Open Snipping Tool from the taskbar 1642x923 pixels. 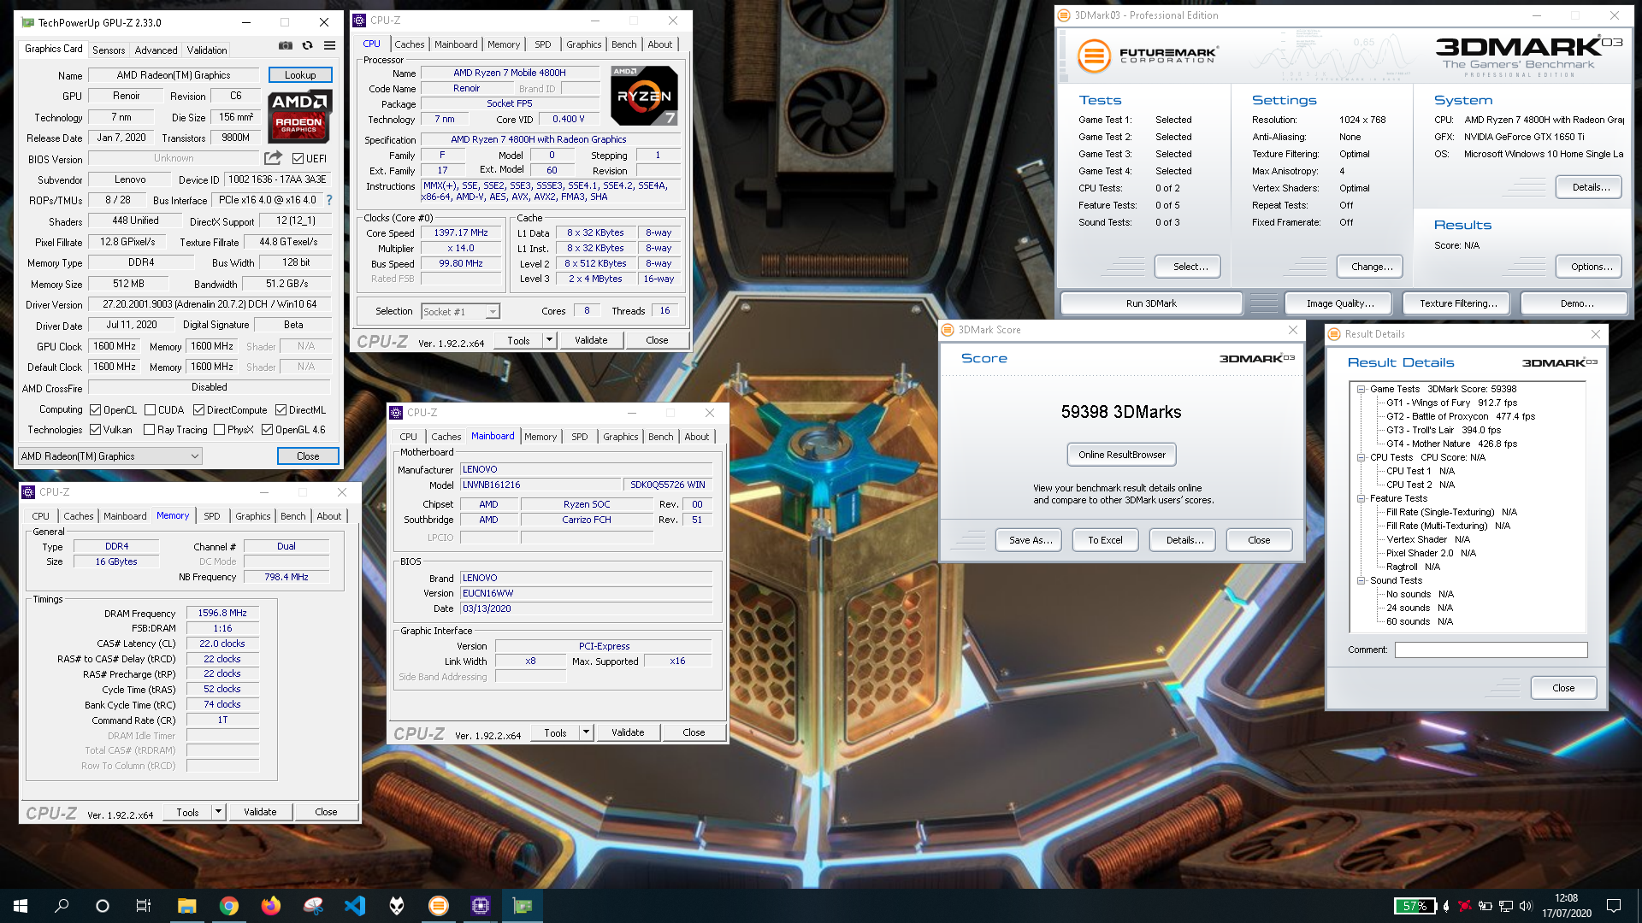pos(313,906)
